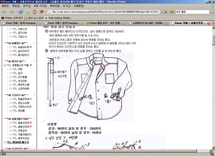215x157 pixels.
Task: Click the browser Back arrow button
Action: click(3, 12)
